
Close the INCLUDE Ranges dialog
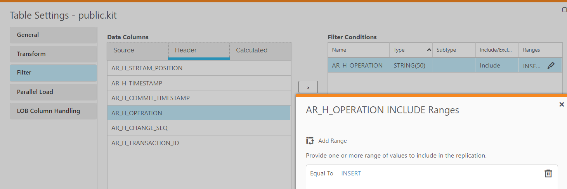(561, 104)
